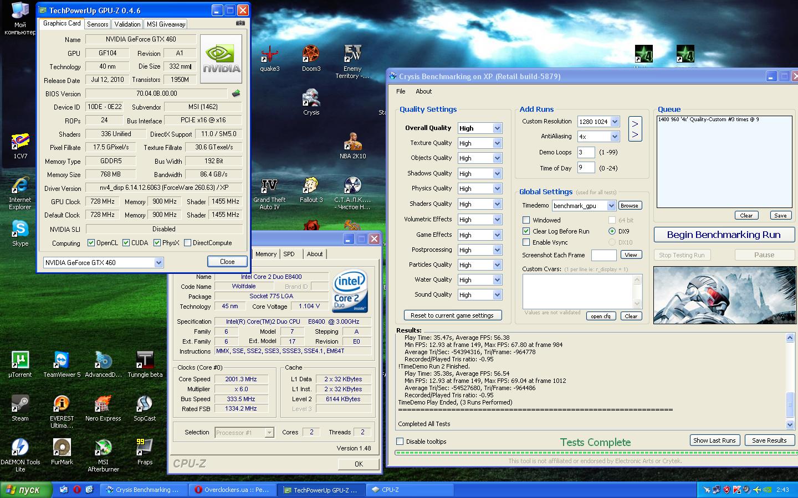Toggle the PhysX checkbox in GPU-Z
The image size is (798, 498).
pos(157,242)
